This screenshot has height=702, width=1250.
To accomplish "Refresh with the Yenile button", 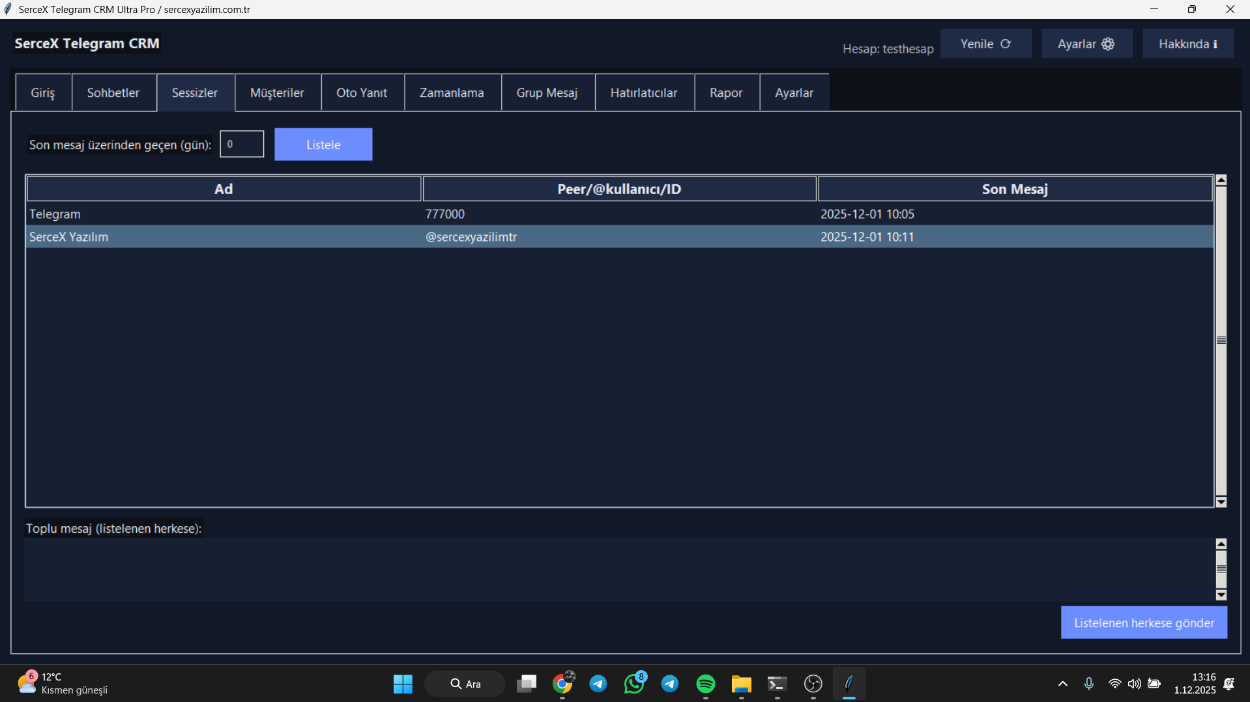I will click(985, 44).
